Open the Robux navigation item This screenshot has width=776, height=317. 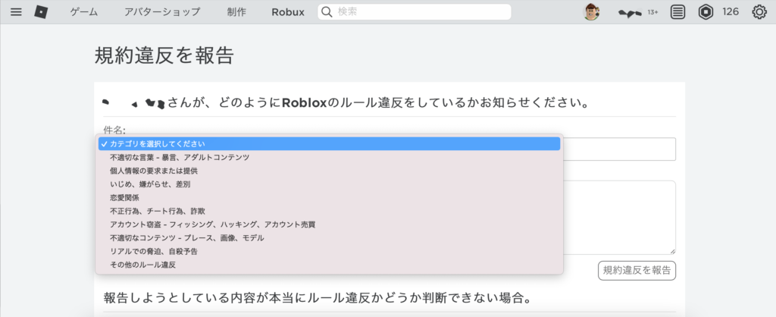[288, 12]
